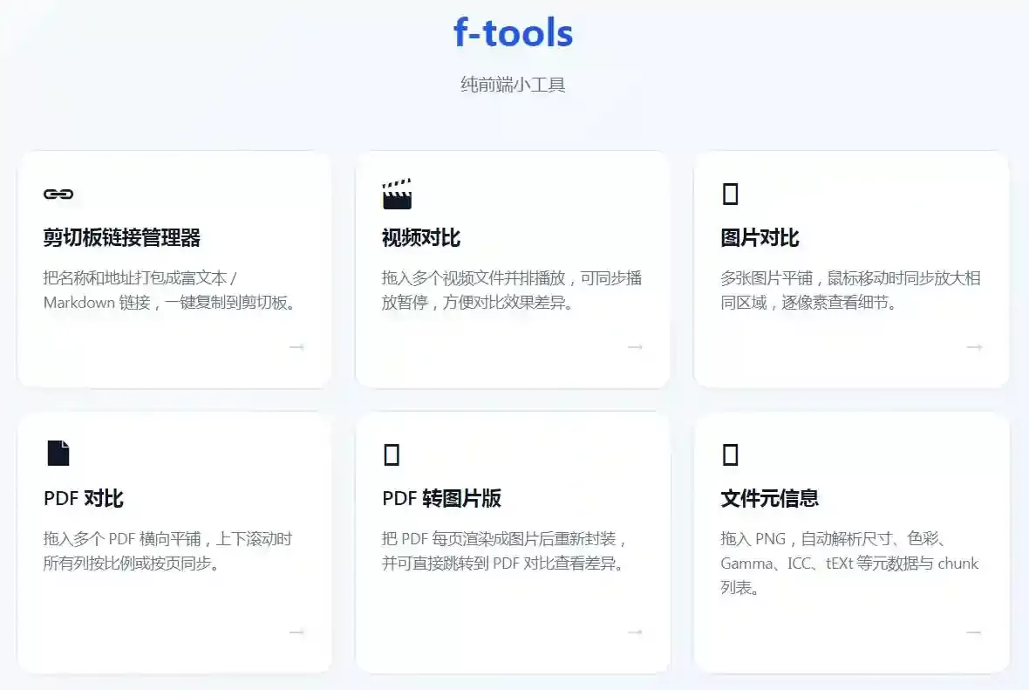Open the 视频对比 tool title
The image size is (1029, 690).
(x=421, y=237)
